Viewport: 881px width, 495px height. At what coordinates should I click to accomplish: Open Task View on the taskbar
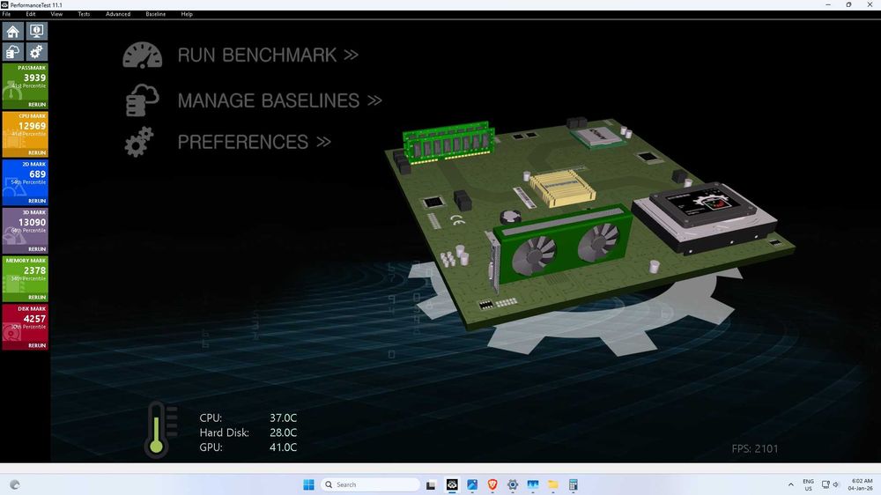(x=431, y=484)
